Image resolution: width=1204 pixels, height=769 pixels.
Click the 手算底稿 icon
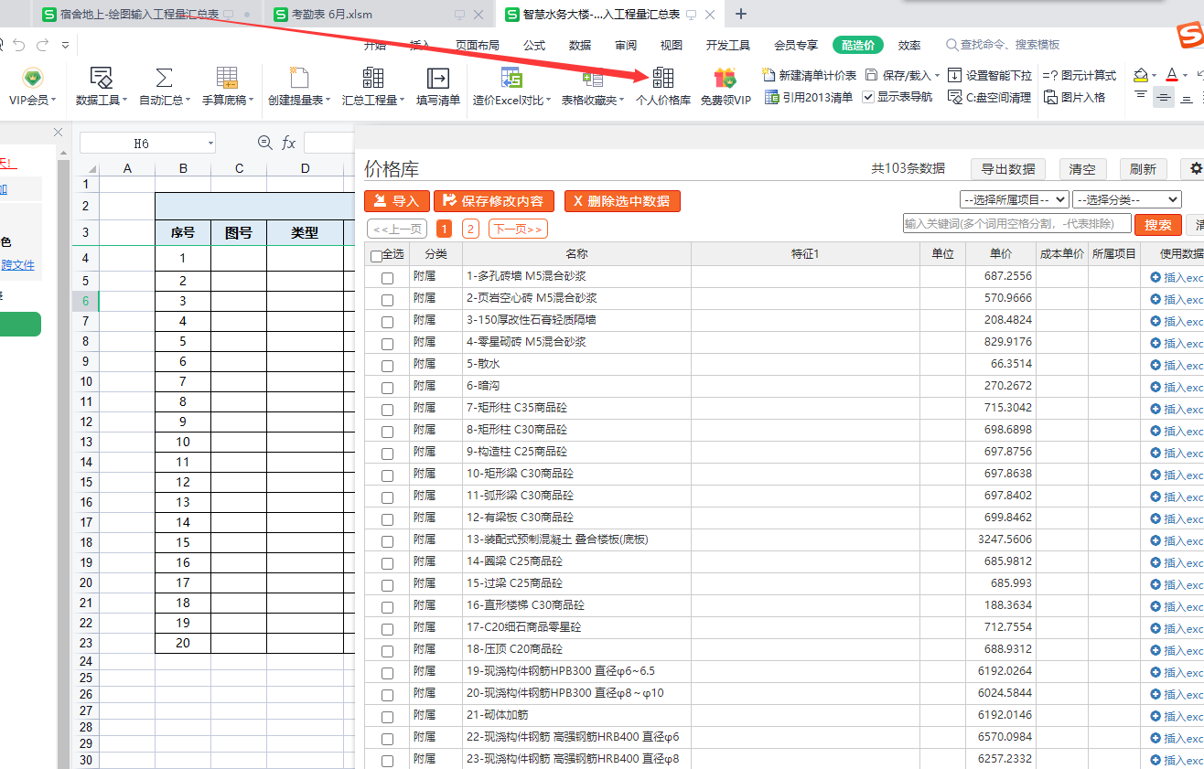pyautogui.click(x=227, y=79)
